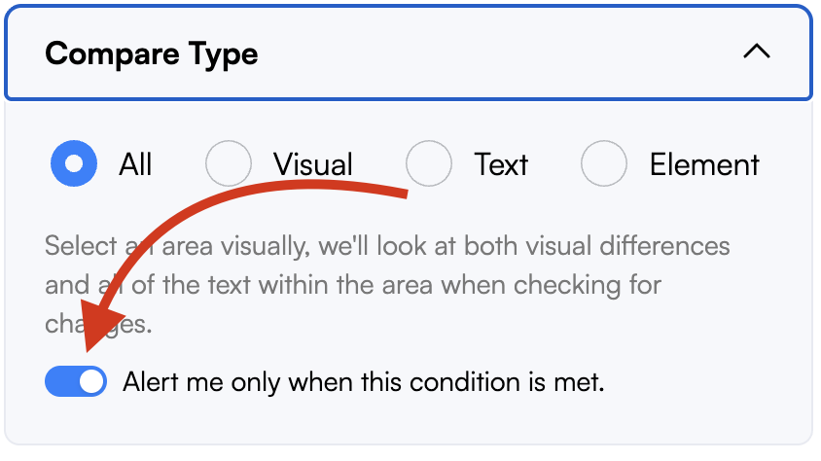Select the All radio button

click(x=74, y=164)
